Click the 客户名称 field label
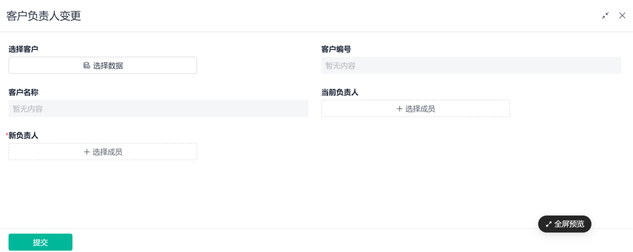 [x=23, y=92]
